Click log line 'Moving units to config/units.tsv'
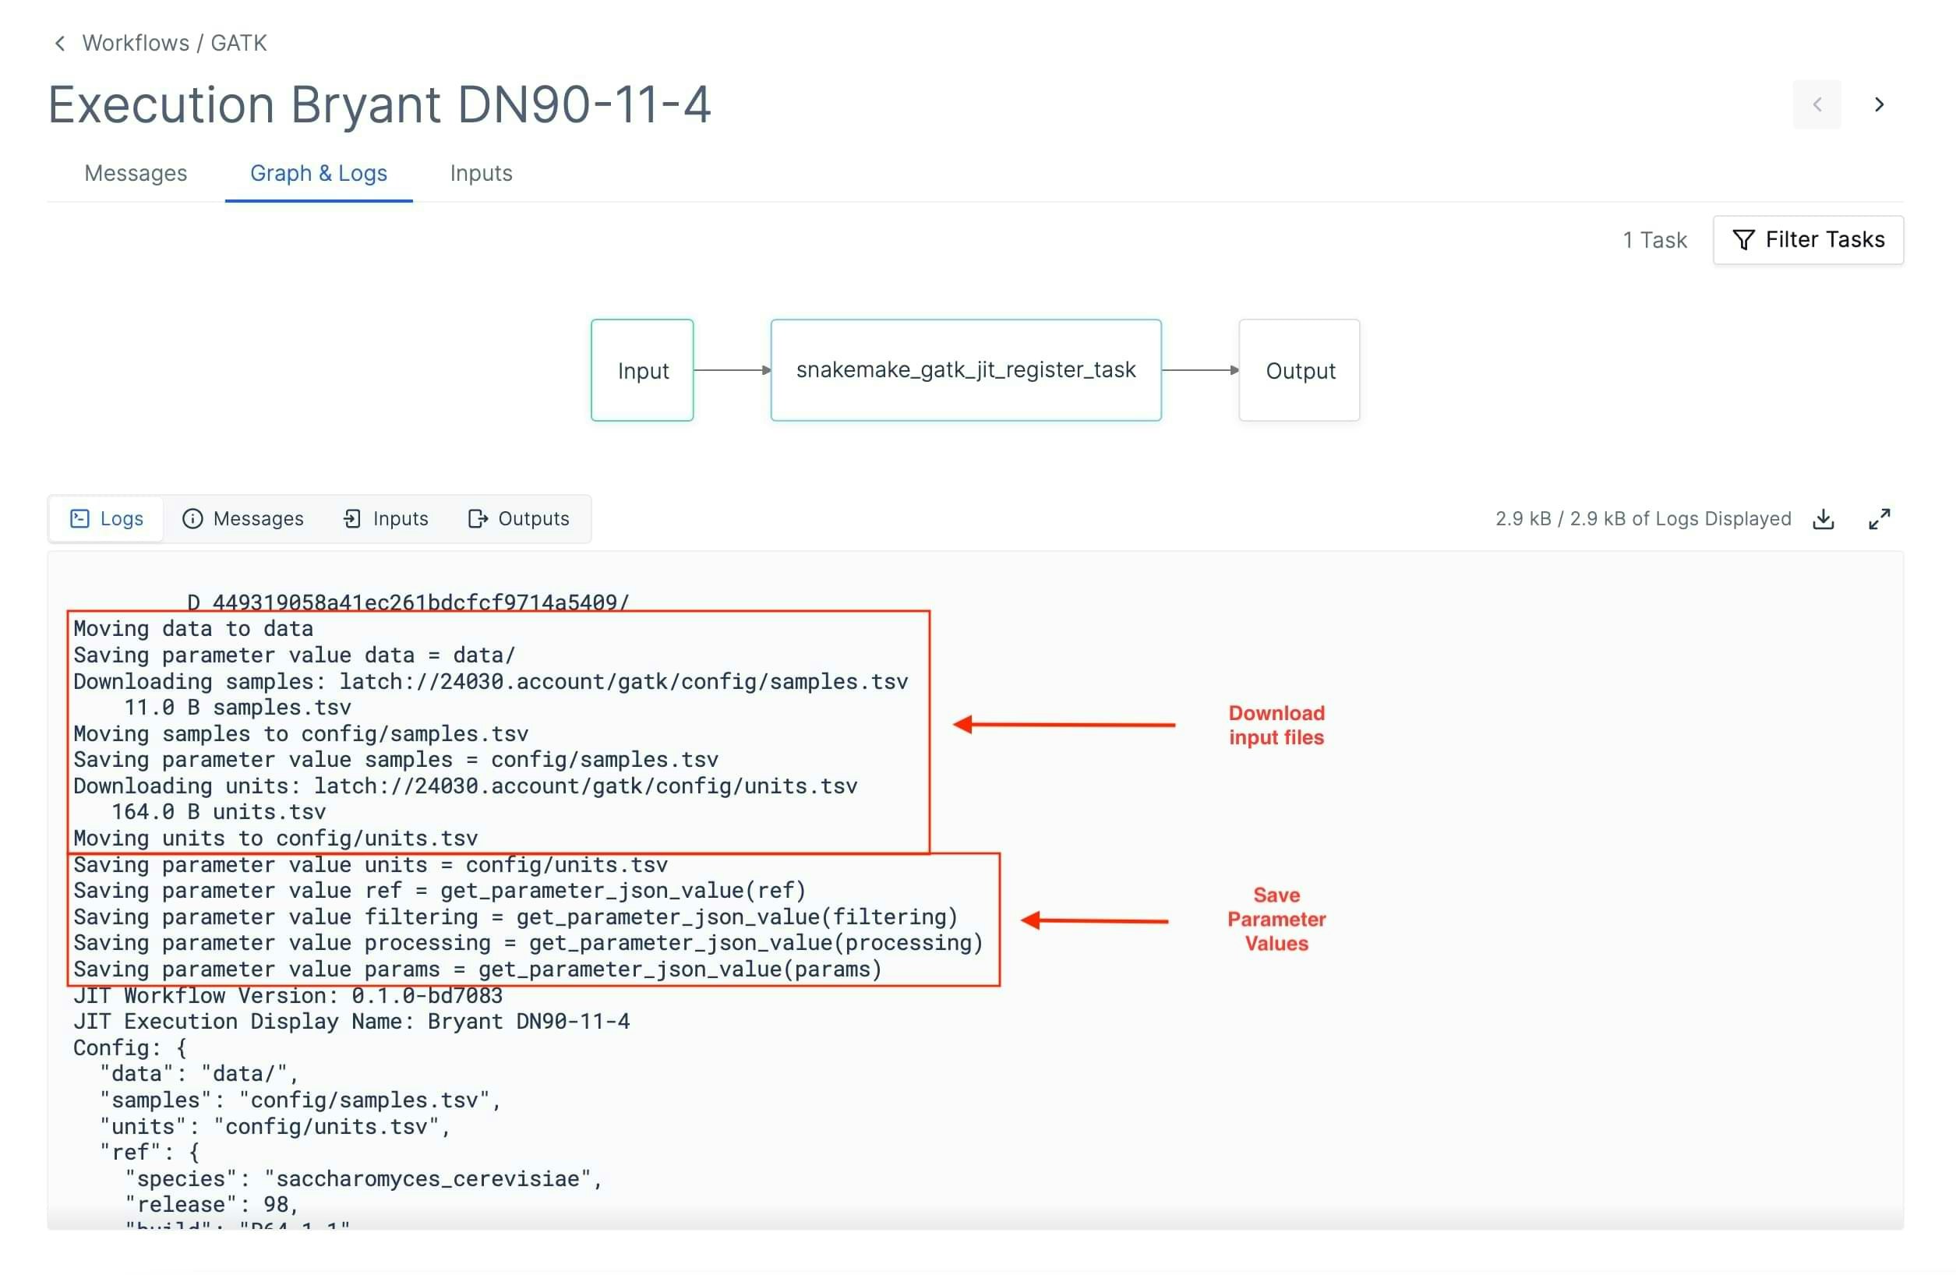This screenshot has height=1275, width=1956. 275,839
